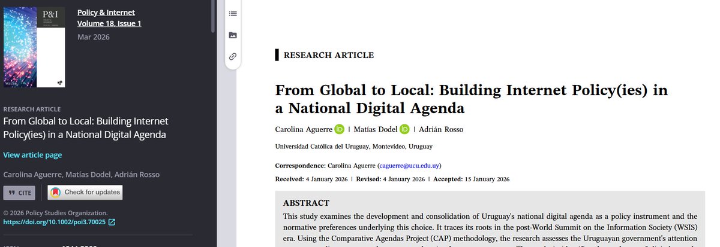This screenshot has width=720, height=247.
Task: Open the sections list icon
Action: [233, 14]
